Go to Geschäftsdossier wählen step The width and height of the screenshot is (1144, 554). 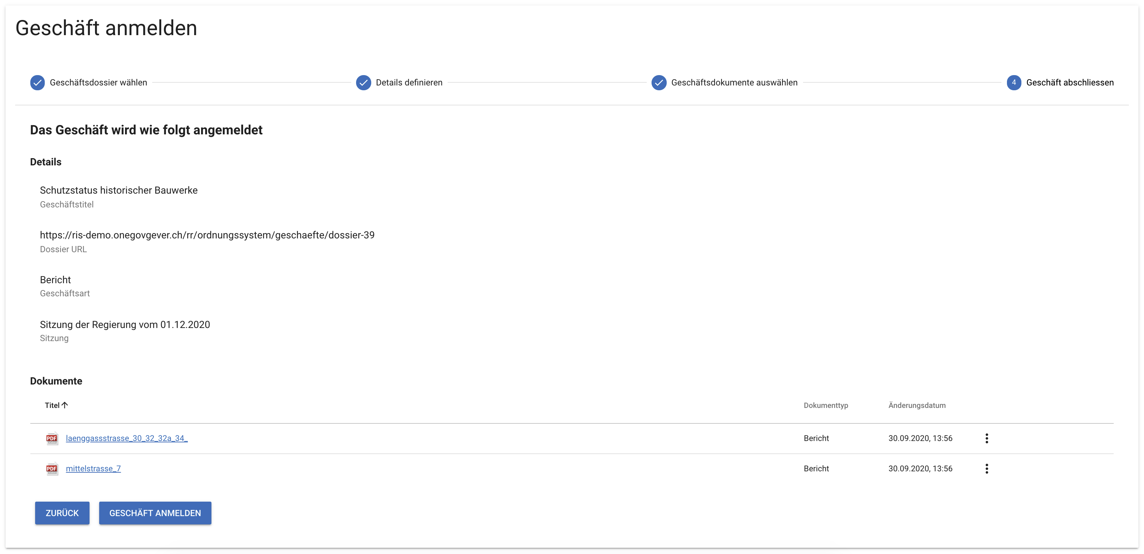(x=98, y=83)
